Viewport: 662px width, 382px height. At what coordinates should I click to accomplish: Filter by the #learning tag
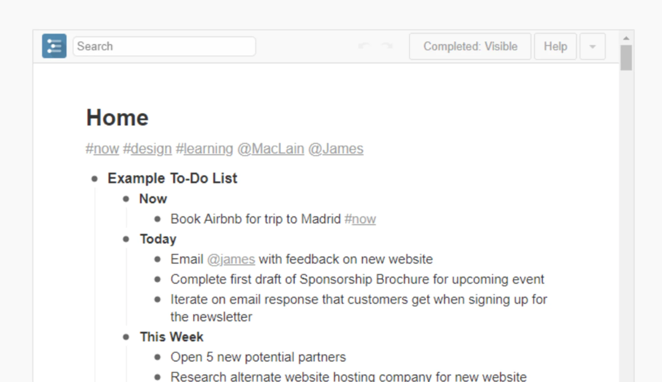click(x=204, y=149)
